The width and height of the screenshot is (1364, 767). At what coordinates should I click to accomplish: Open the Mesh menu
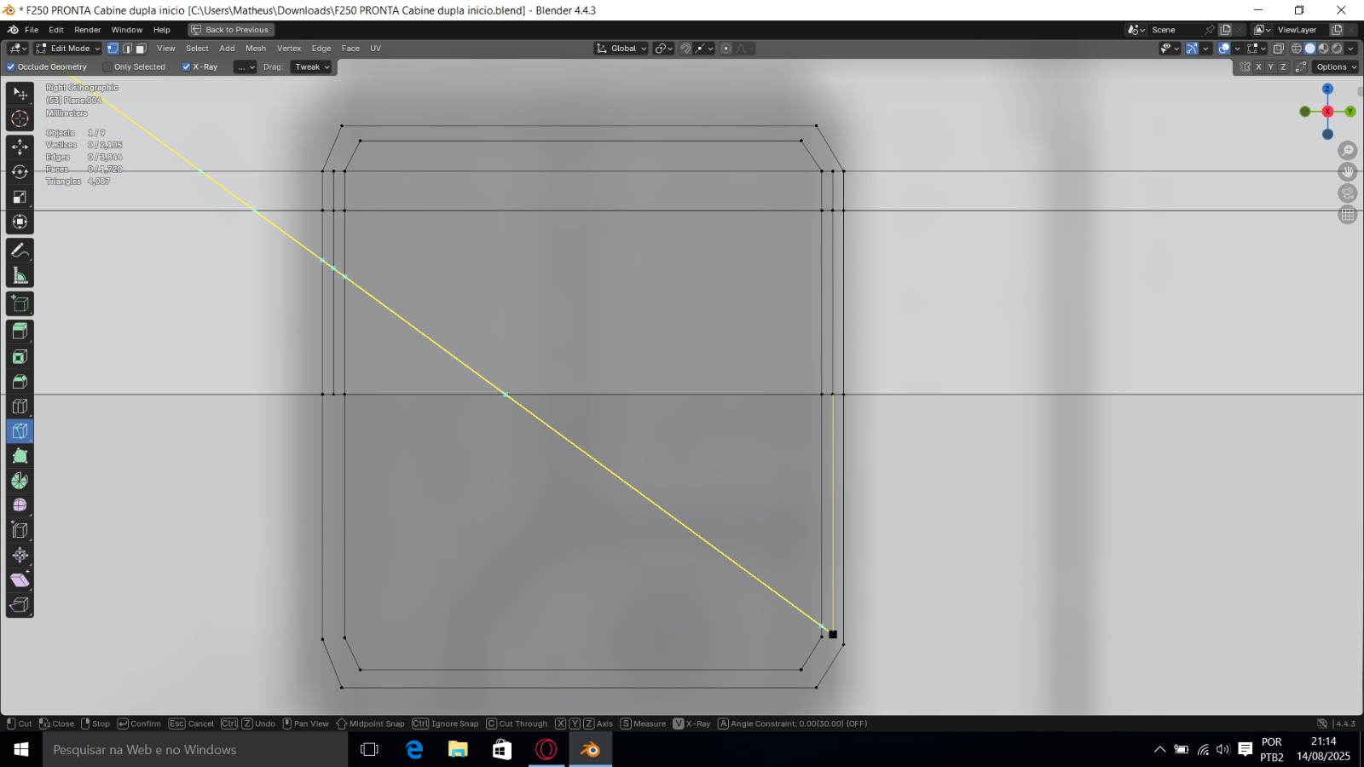pyautogui.click(x=256, y=49)
